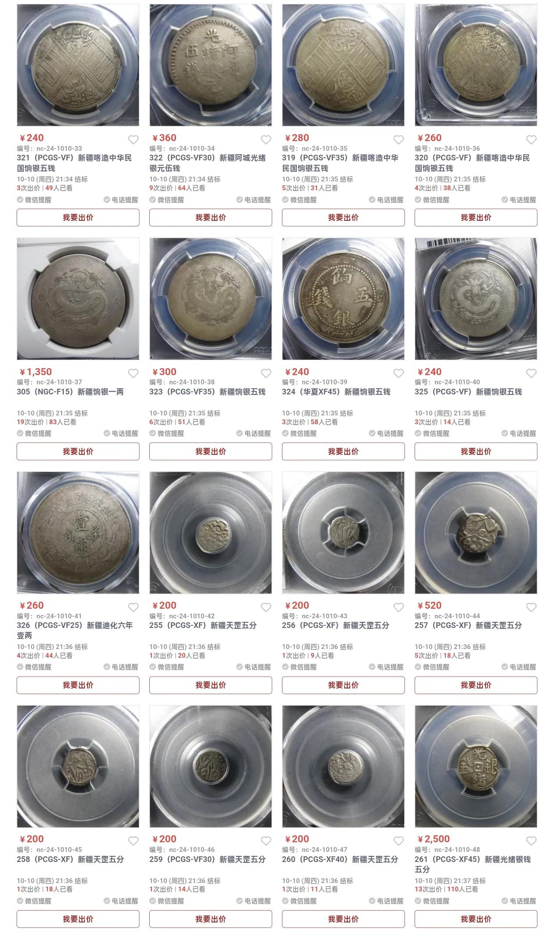
Task: Enable 电话提醒 for lot 305 新疆饷银一两
Action: [121, 433]
